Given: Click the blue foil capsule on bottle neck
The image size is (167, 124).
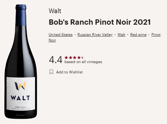Looking at the screenshot, I should (21, 15).
